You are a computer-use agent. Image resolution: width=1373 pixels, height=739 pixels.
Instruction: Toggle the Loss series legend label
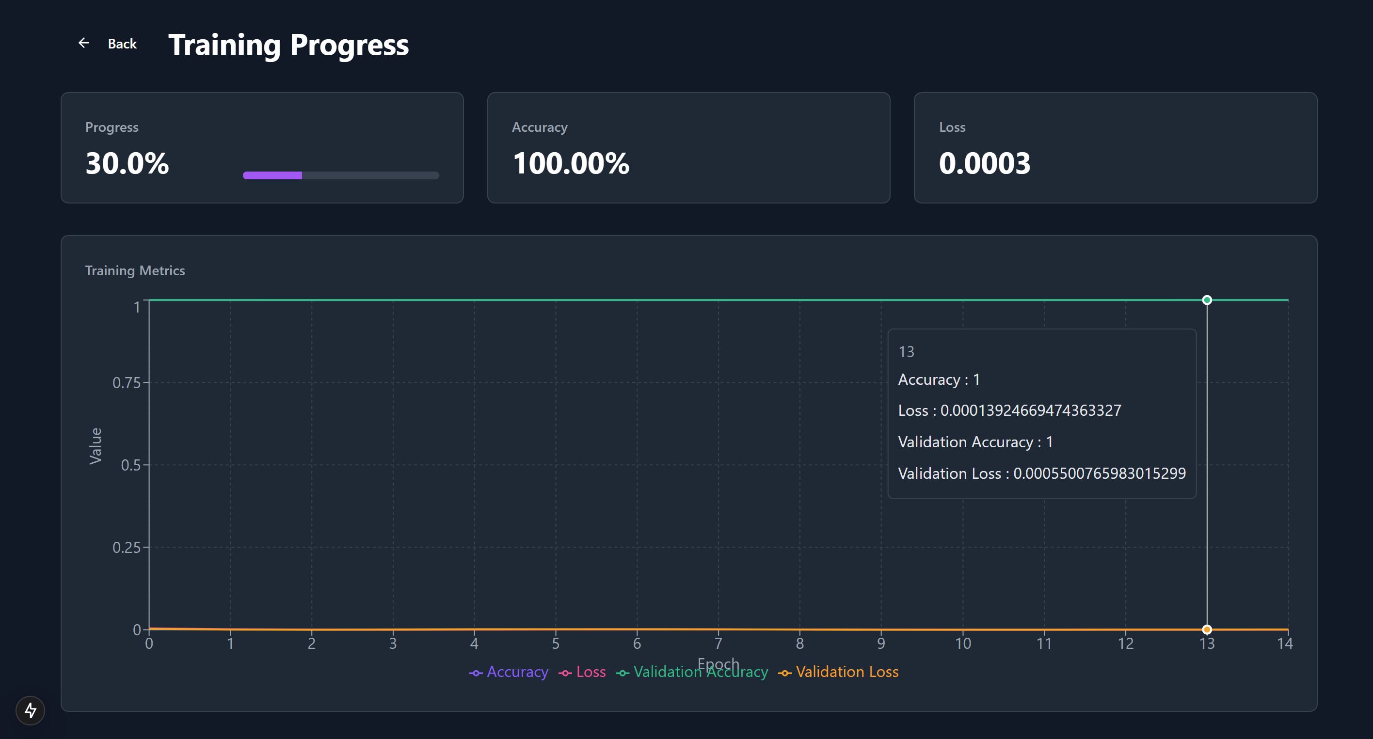591,672
